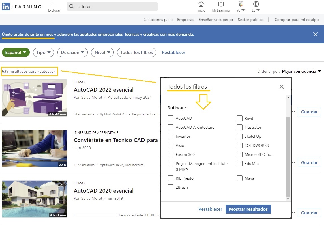Select Empresas in the solutions menu

pyautogui.click(x=186, y=20)
